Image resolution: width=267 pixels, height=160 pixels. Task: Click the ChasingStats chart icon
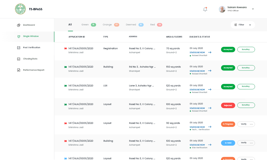[x=19, y=59]
